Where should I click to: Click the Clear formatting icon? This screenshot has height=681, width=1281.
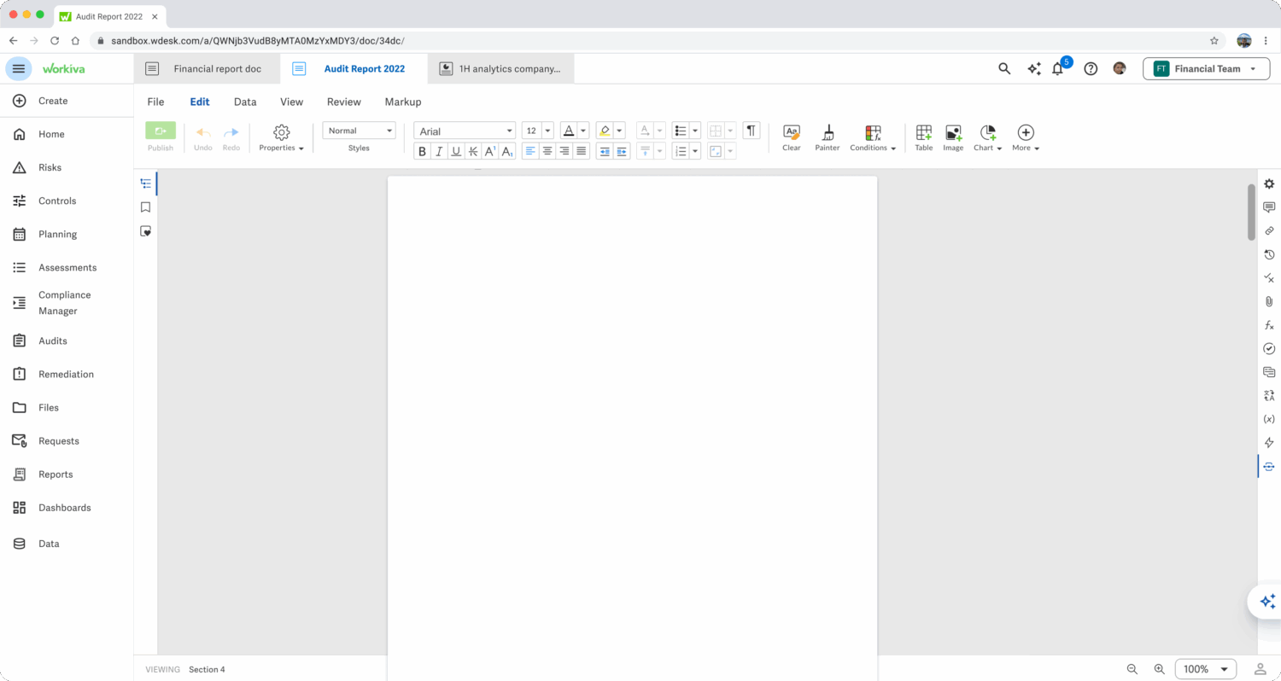(x=792, y=137)
